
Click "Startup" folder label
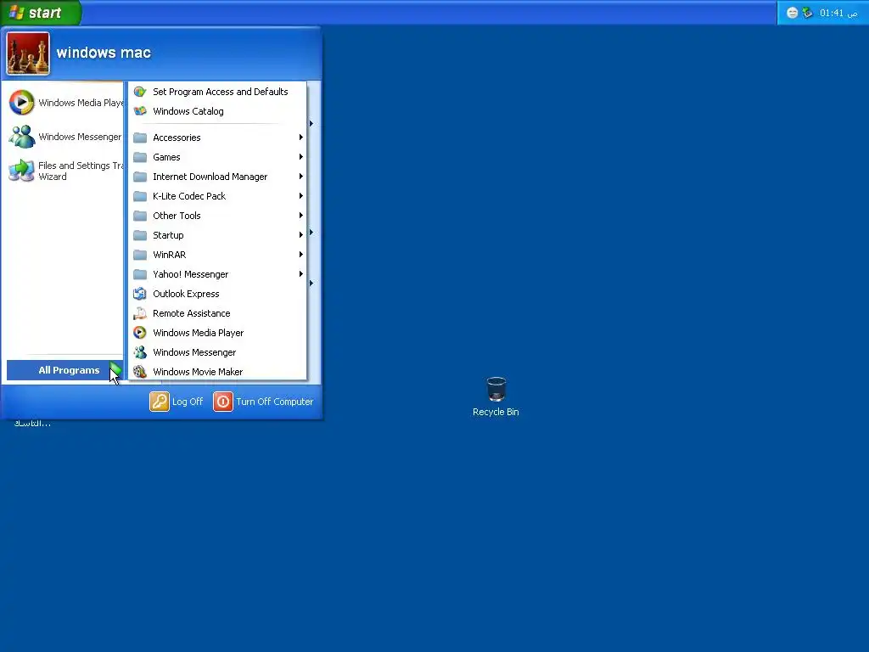click(168, 235)
